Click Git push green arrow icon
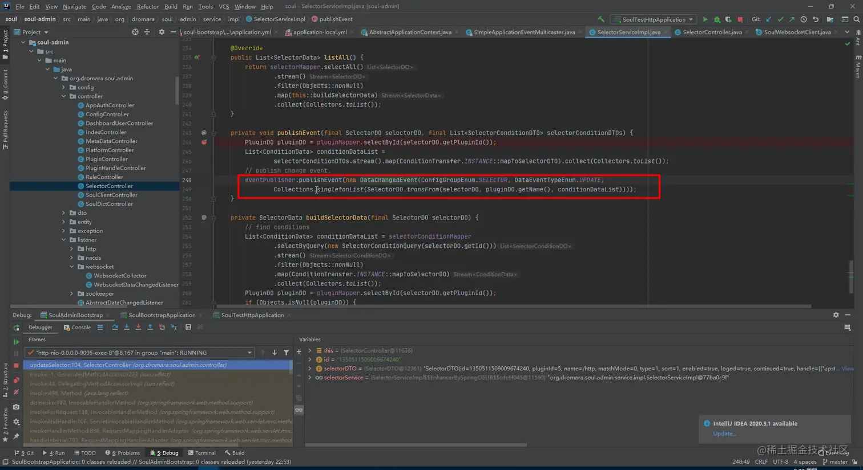Viewport: 863px width, 470px height. point(792,19)
